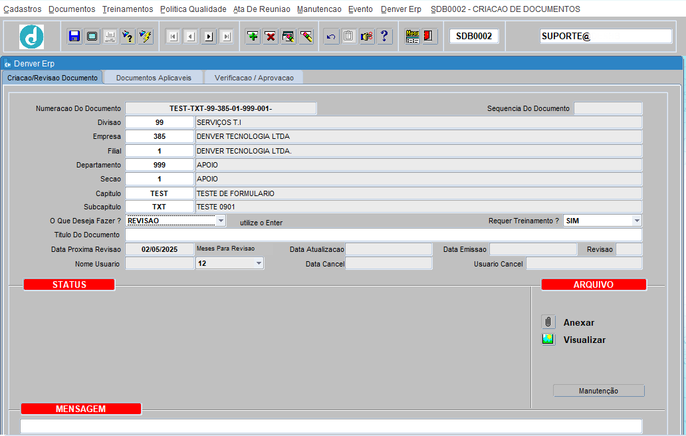Go to the last record
This screenshot has width=686, height=436.
(227, 37)
